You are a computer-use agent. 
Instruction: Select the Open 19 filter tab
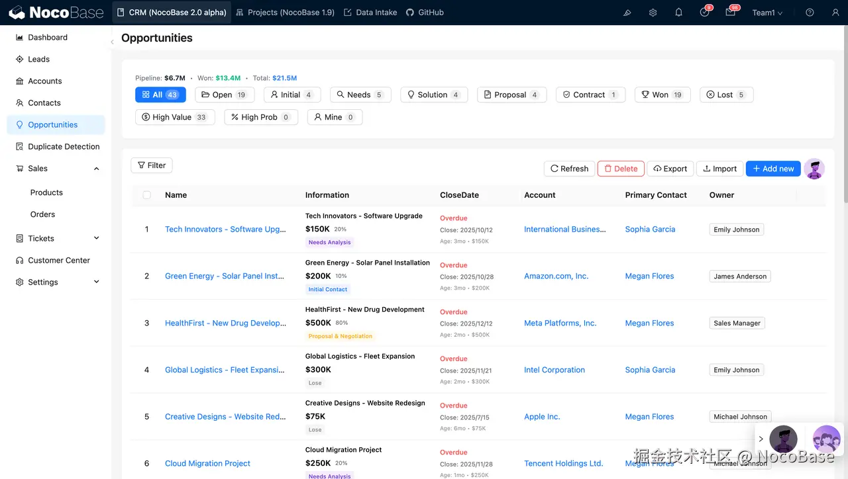(225, 95)
